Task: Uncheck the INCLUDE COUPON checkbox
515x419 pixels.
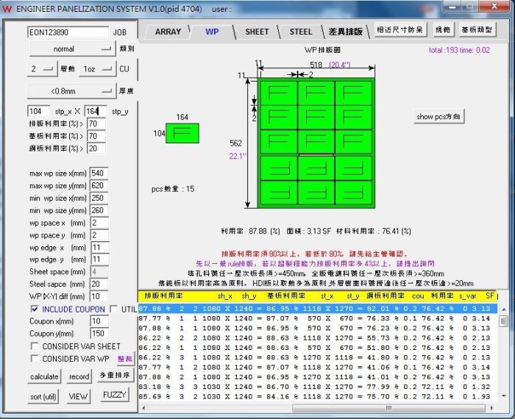Action: coord(35,309)
